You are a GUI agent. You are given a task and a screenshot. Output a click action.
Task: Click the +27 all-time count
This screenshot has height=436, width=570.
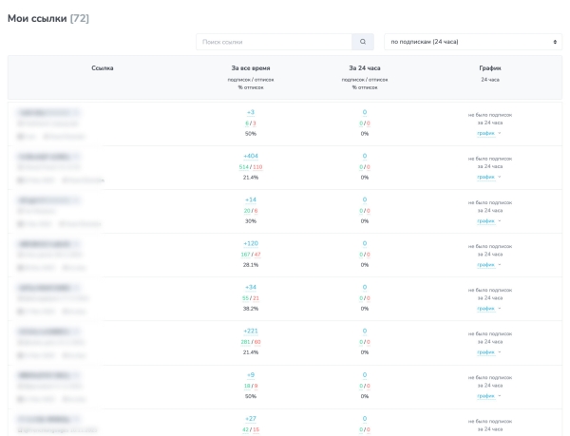tap(251, 418)
